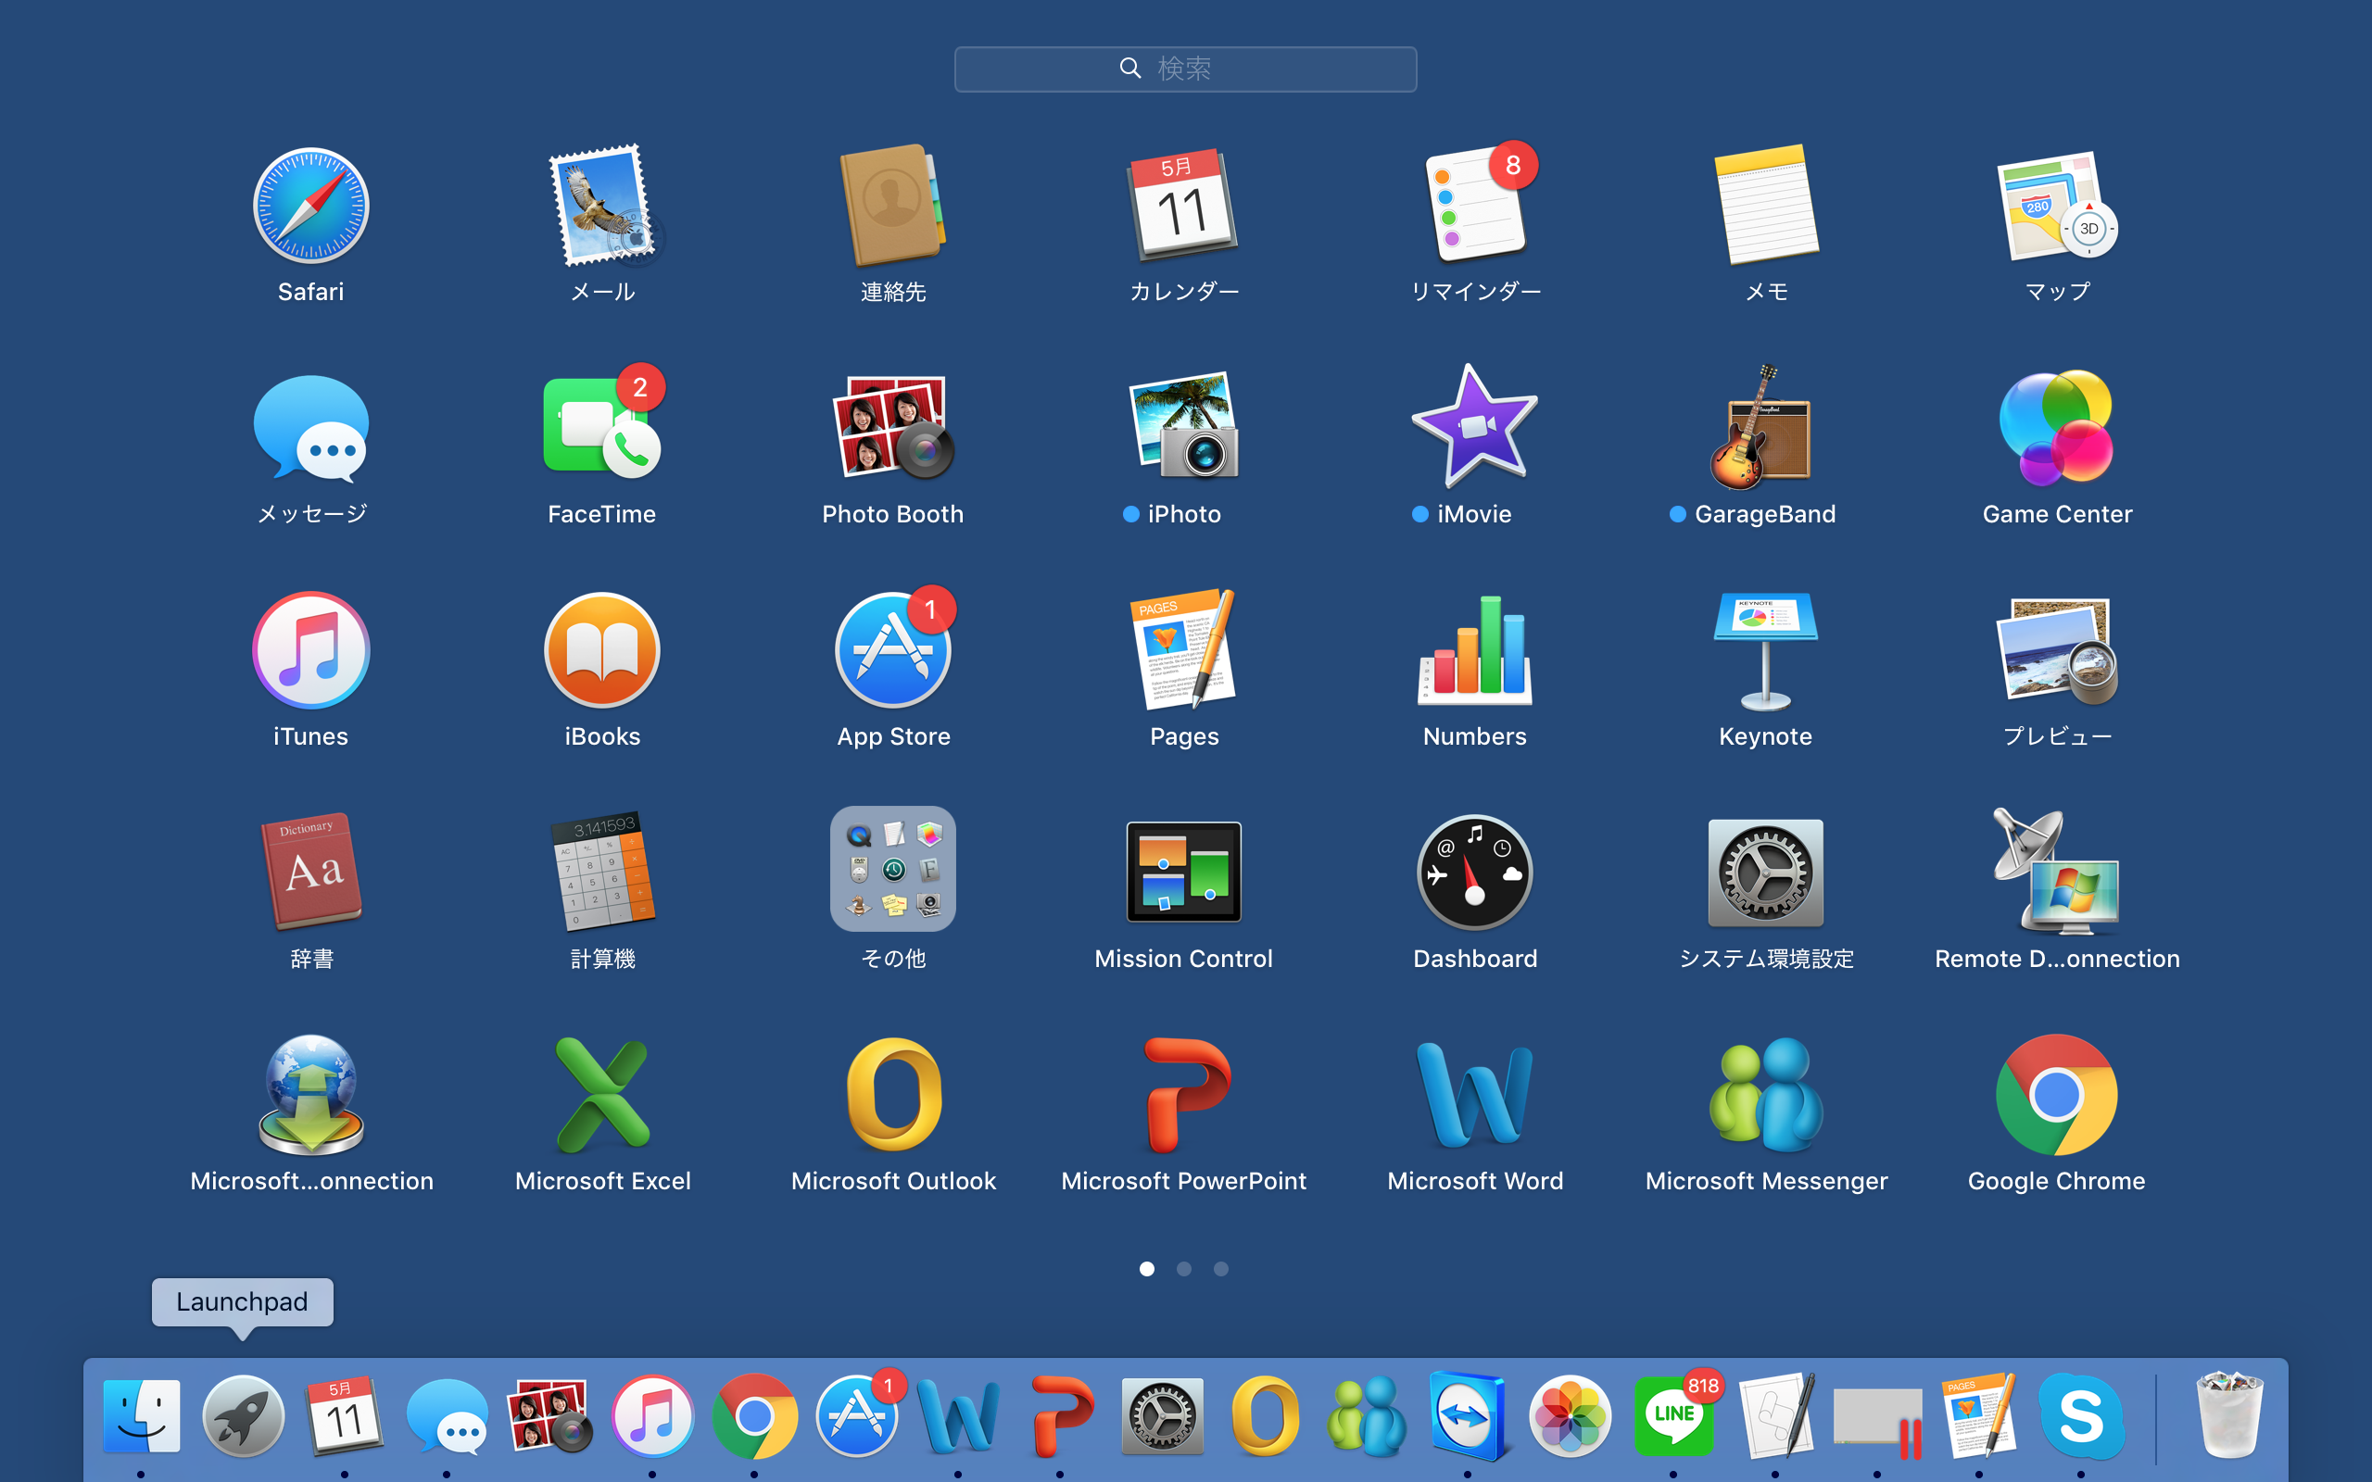Open Chrome from the Dock
Screen dimensions: 2372x1482
click(753, 1415)
